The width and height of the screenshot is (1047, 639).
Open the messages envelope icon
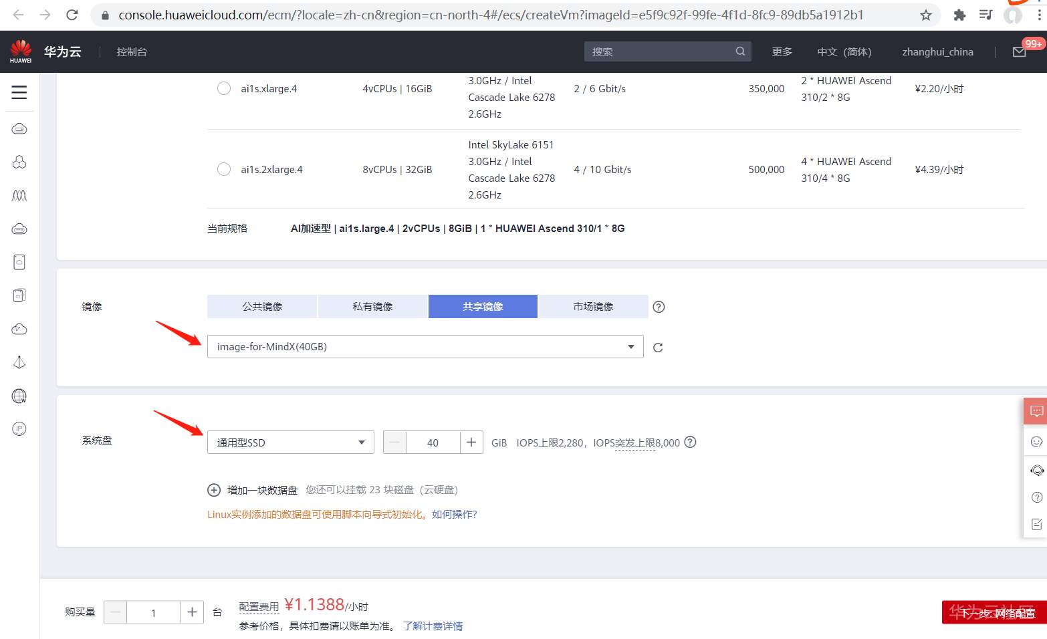[x=1019, y=52]
